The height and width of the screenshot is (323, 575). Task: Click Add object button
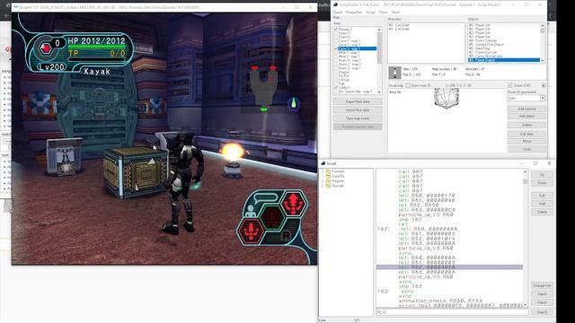pyautogui.click(x=527, y=116)
